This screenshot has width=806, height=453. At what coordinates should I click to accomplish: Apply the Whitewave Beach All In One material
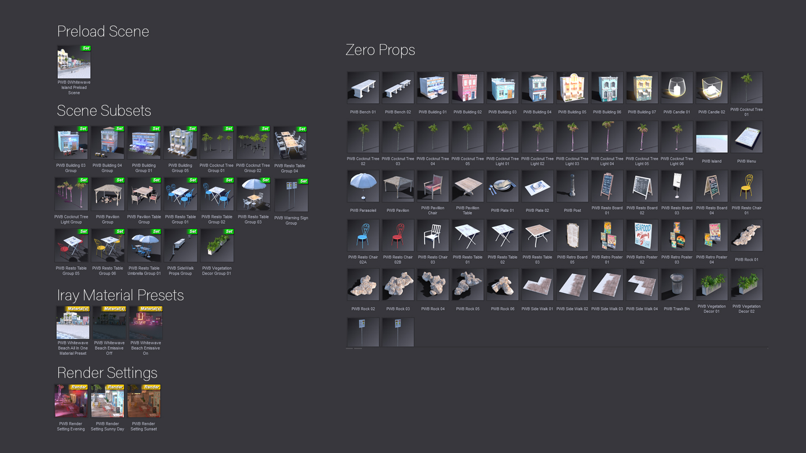[x=73, y=323]
